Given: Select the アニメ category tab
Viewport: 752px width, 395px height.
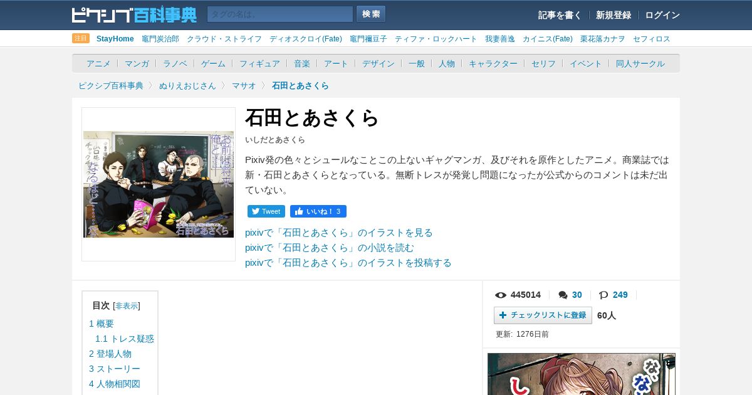Looking at the screenshot, I should click(98, 63).
